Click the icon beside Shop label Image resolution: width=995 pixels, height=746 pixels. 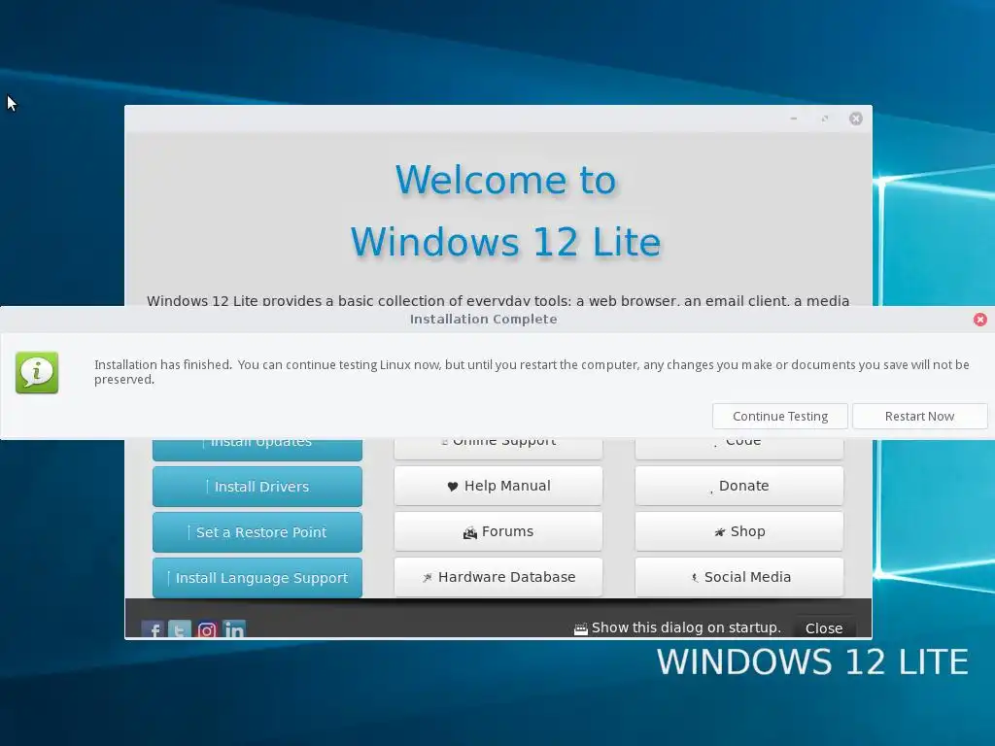[720, 532]
